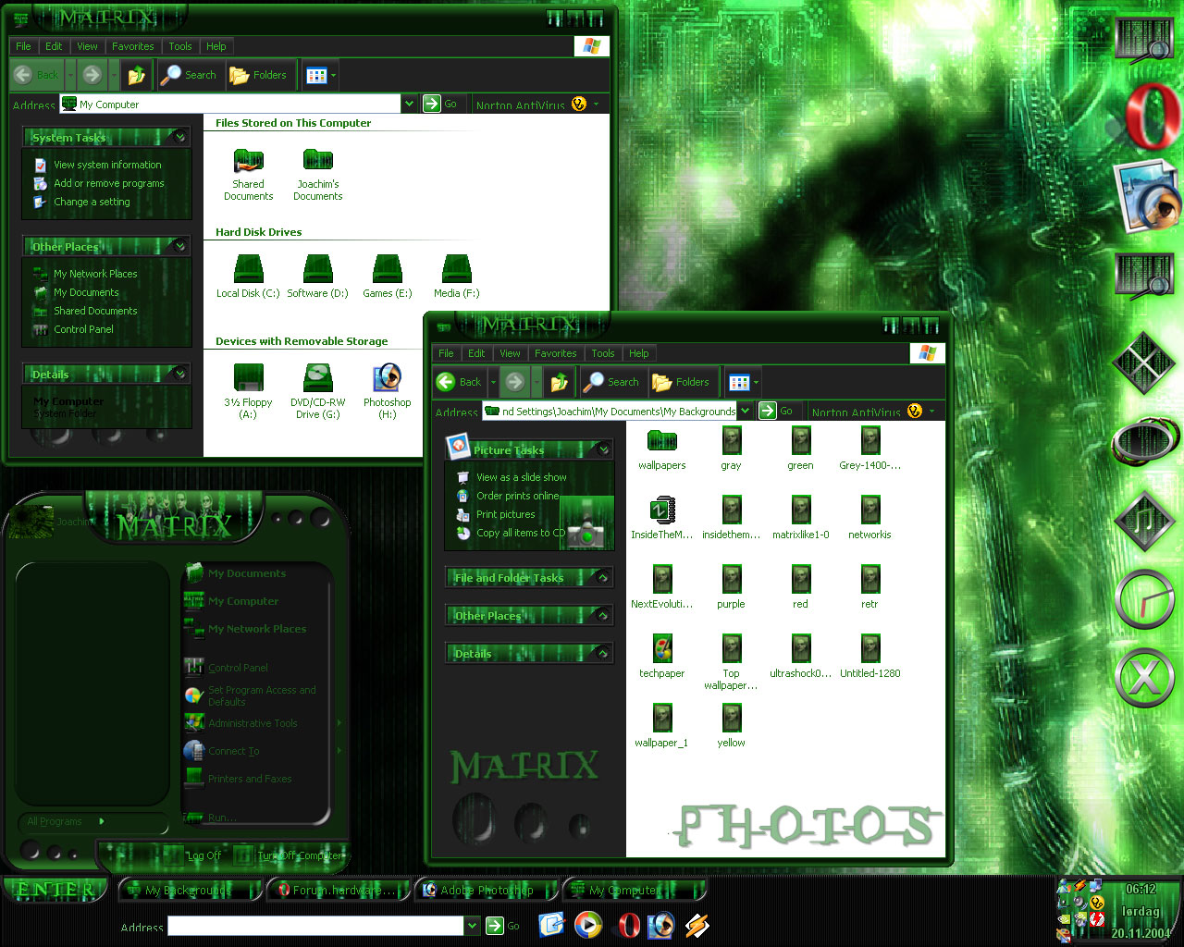Open the clock icon in the desktop dock

(1145, 600)
